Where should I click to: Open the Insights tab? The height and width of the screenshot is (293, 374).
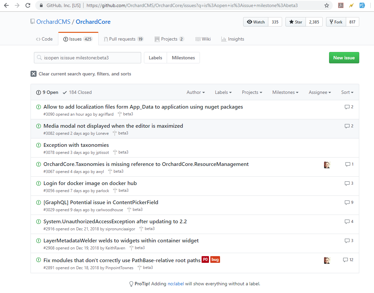[x=233, y=39]
